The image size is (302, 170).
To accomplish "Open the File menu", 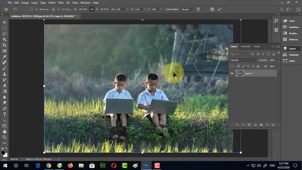I will 9,3.
